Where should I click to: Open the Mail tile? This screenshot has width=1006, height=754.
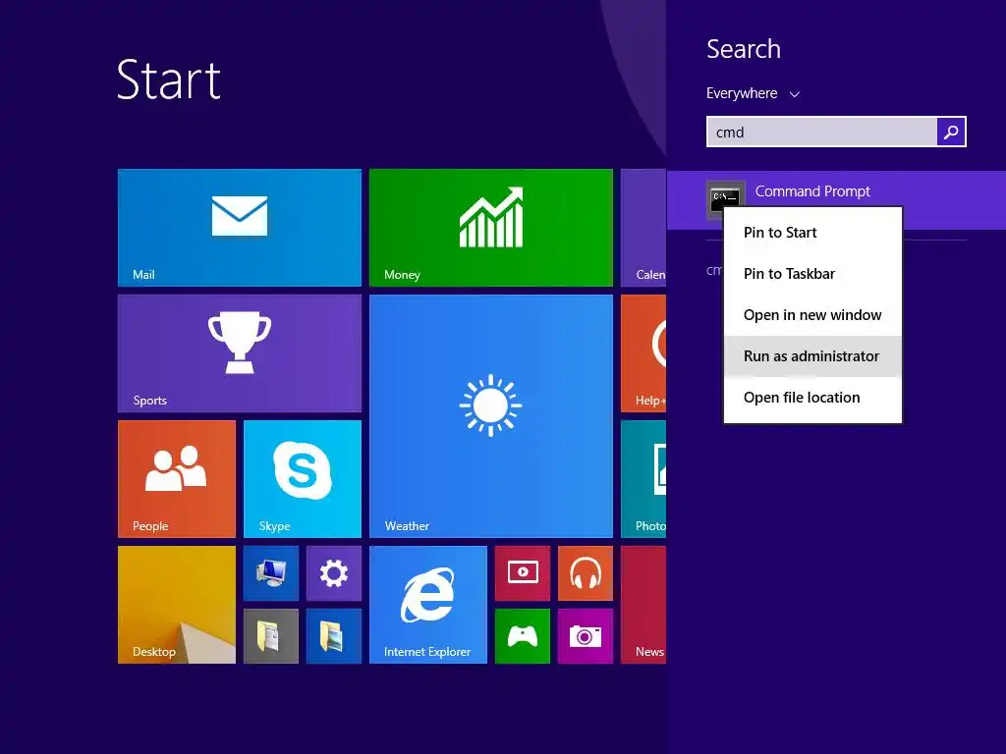[x=240, y=228]
